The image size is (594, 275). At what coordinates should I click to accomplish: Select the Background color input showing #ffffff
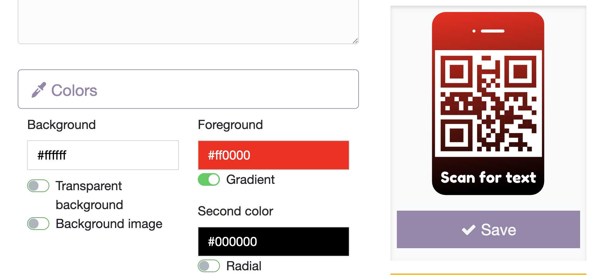click(103, 155)
